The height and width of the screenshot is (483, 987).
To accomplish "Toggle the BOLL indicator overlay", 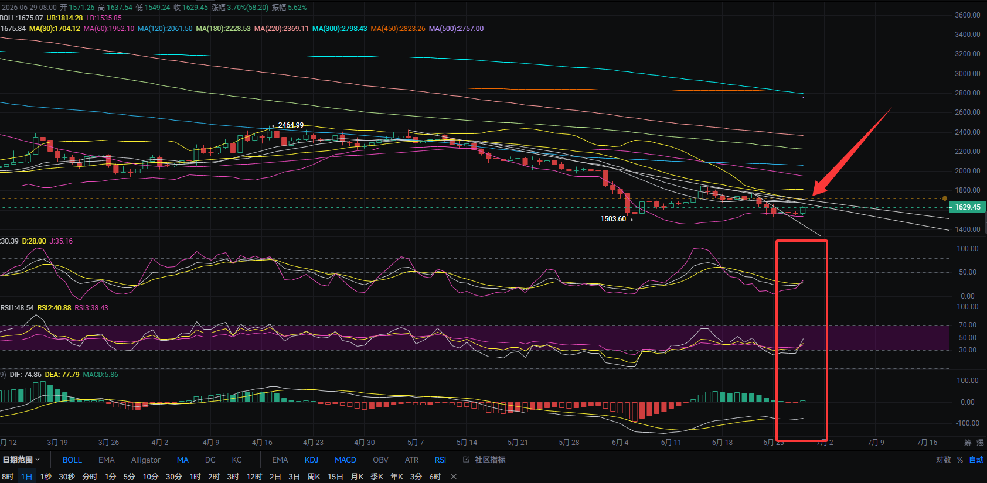I will (72, 460).
